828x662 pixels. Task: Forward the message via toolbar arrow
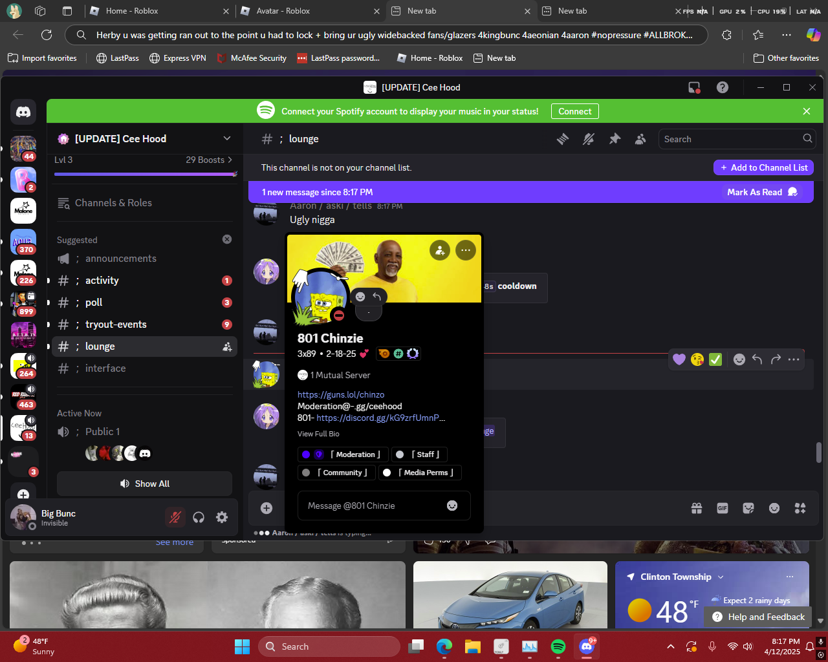[x=776, y=359]
